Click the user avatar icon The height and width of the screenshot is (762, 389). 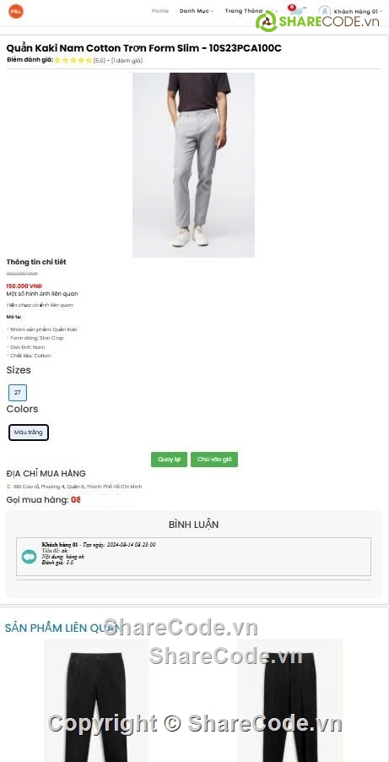(324, 11)
